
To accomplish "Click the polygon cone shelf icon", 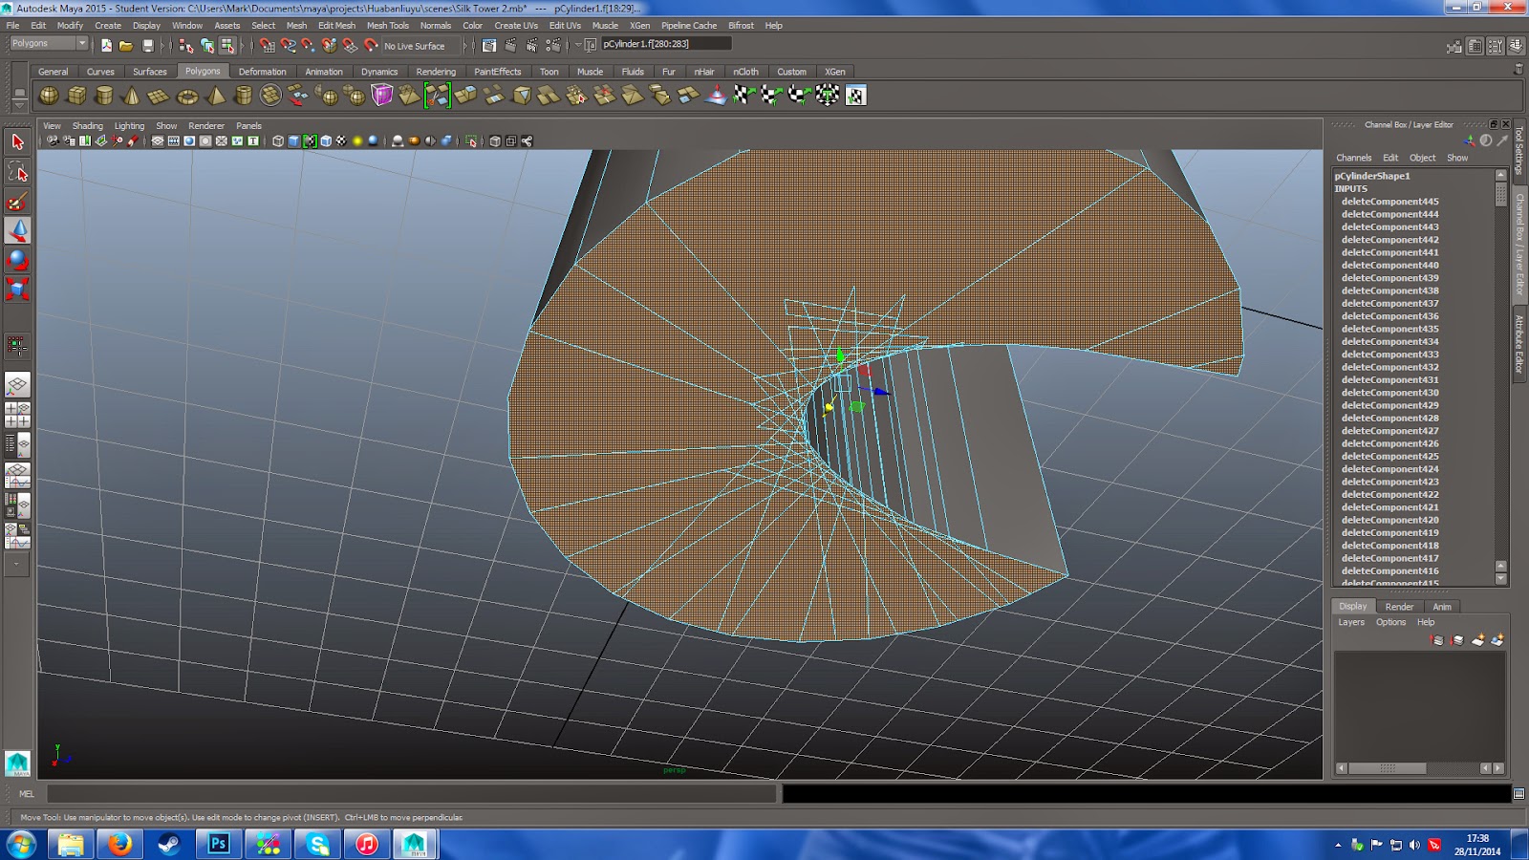I will [x=132, y=96].
